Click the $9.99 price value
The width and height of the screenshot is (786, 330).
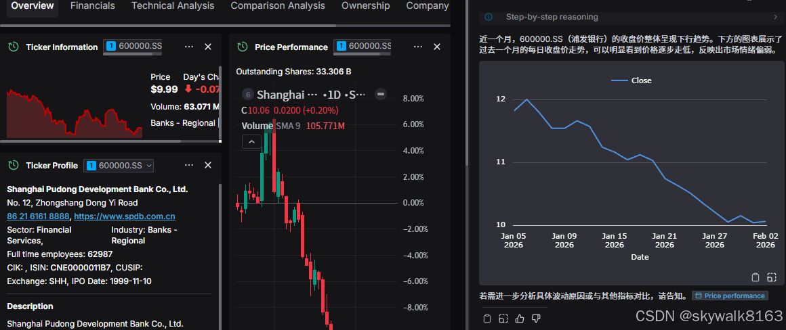pos(164,89)
